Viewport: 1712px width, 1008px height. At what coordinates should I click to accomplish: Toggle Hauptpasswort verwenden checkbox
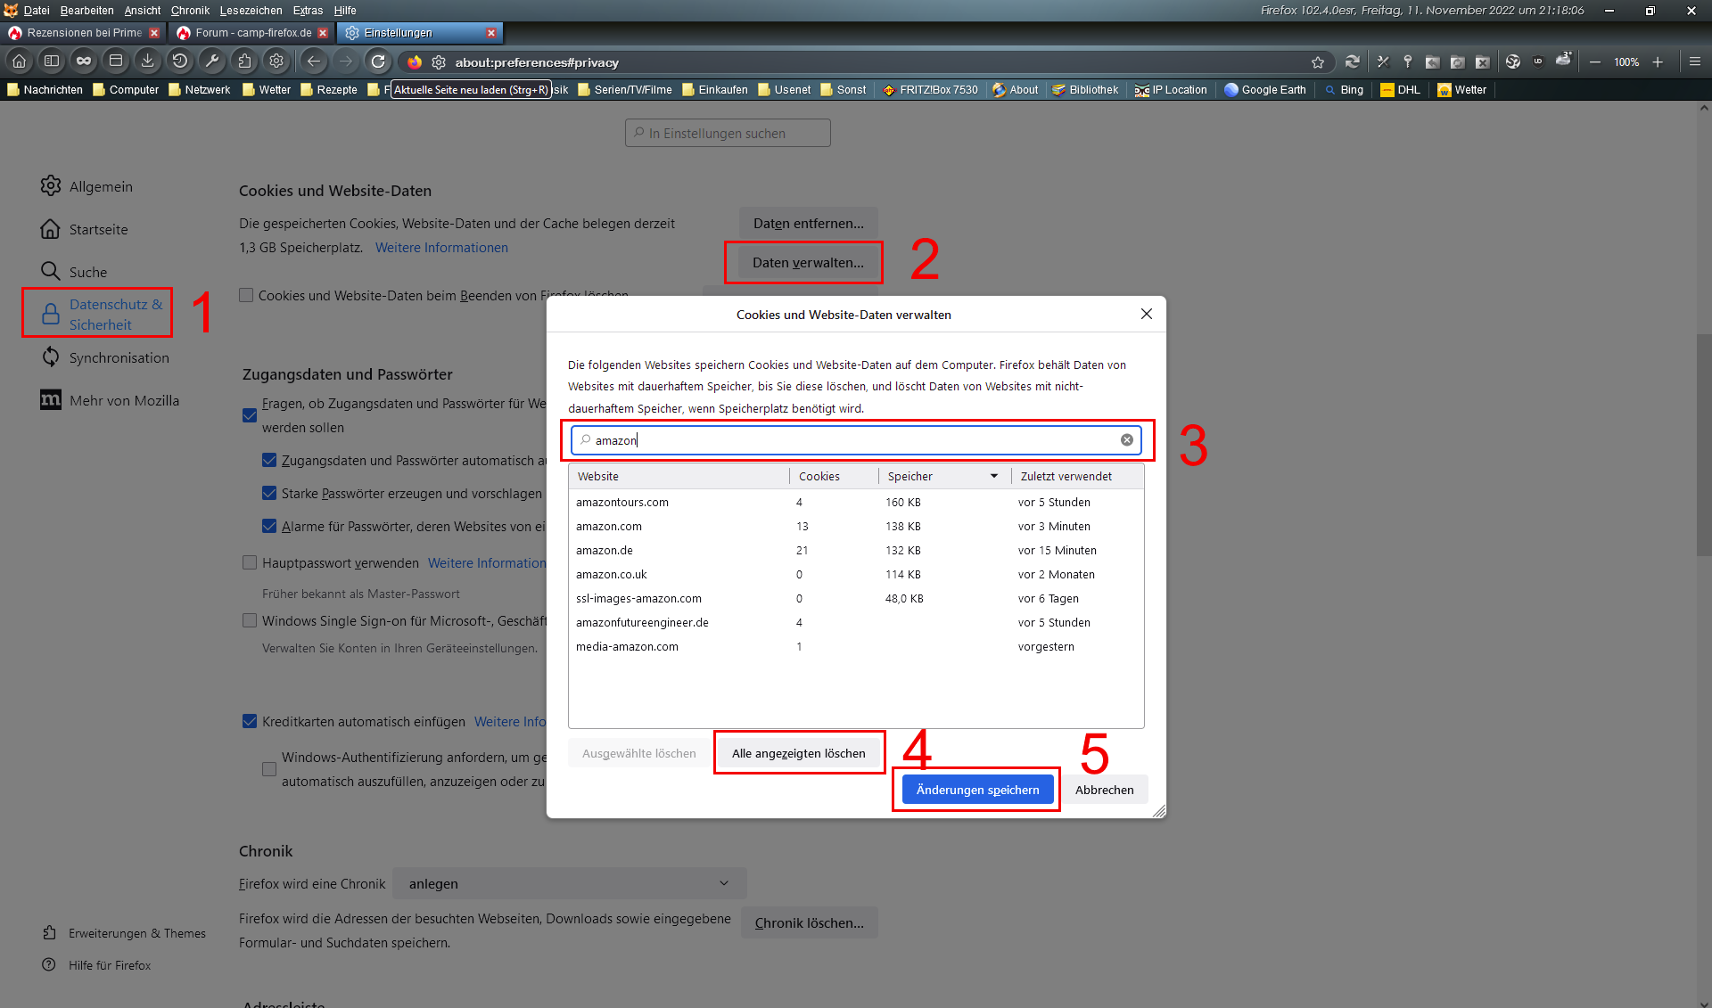250,563
